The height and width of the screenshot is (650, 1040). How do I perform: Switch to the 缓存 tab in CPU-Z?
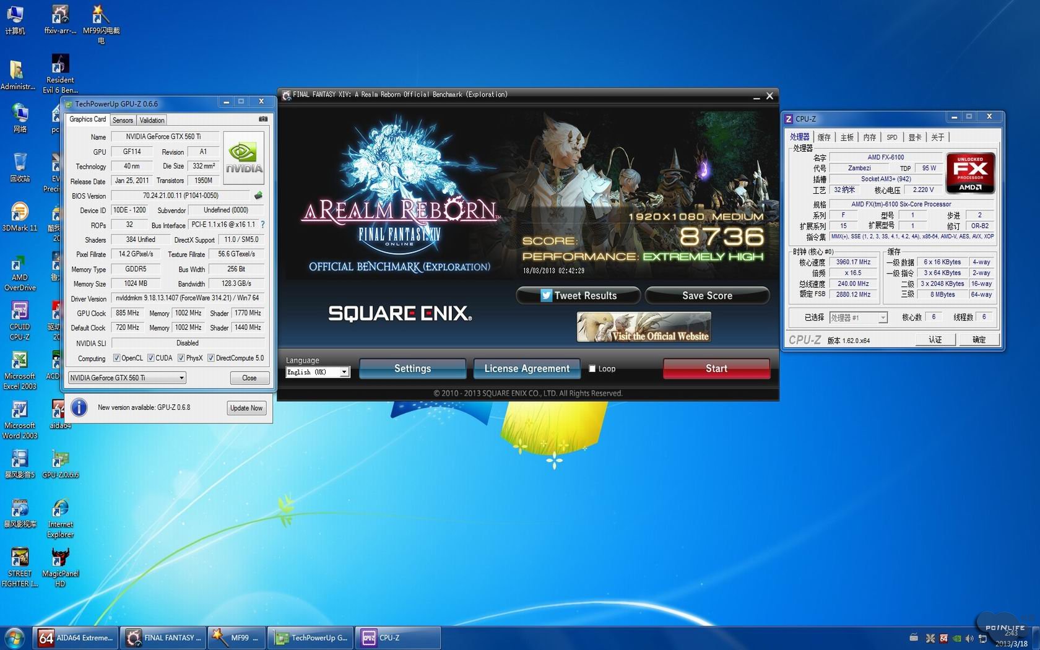[824, 137]
